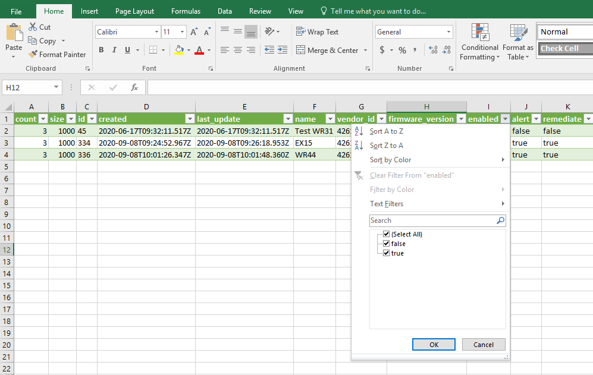Open the General number format dropdown
The height and width of the screenshot is (375, 593).
[448, 31]
